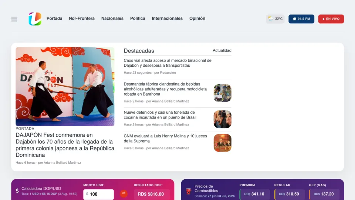Click 'Hace 6 horas' byline under headline
The width and height of the screenshot is (355, 200).
click(x=48, y=163)
